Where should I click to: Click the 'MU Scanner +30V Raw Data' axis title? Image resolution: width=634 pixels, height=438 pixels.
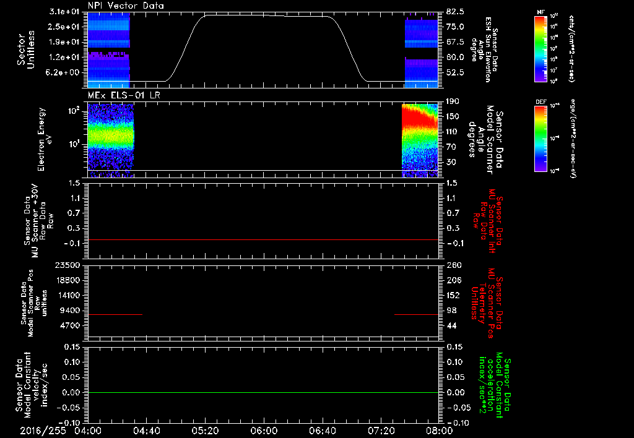(x=39, y=221)
